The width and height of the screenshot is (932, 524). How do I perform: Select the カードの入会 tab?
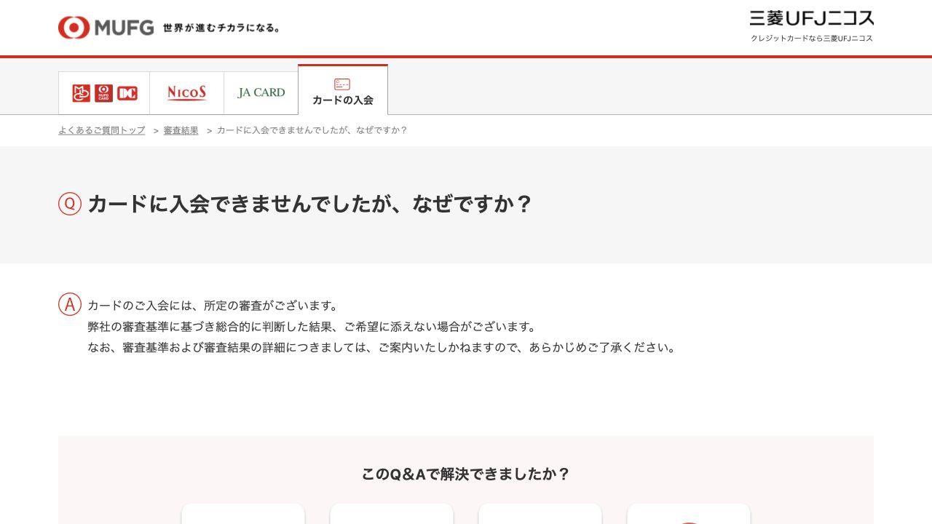pyautogui.click(x=343, y=90)
